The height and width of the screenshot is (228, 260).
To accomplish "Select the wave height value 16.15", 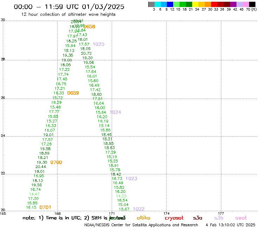I will click(31, 207).
